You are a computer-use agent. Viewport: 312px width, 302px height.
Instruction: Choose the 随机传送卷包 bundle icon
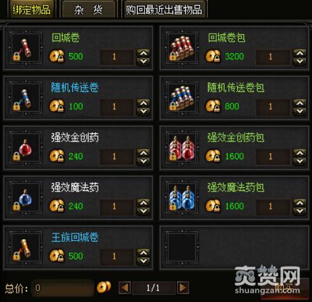(182, 98)
